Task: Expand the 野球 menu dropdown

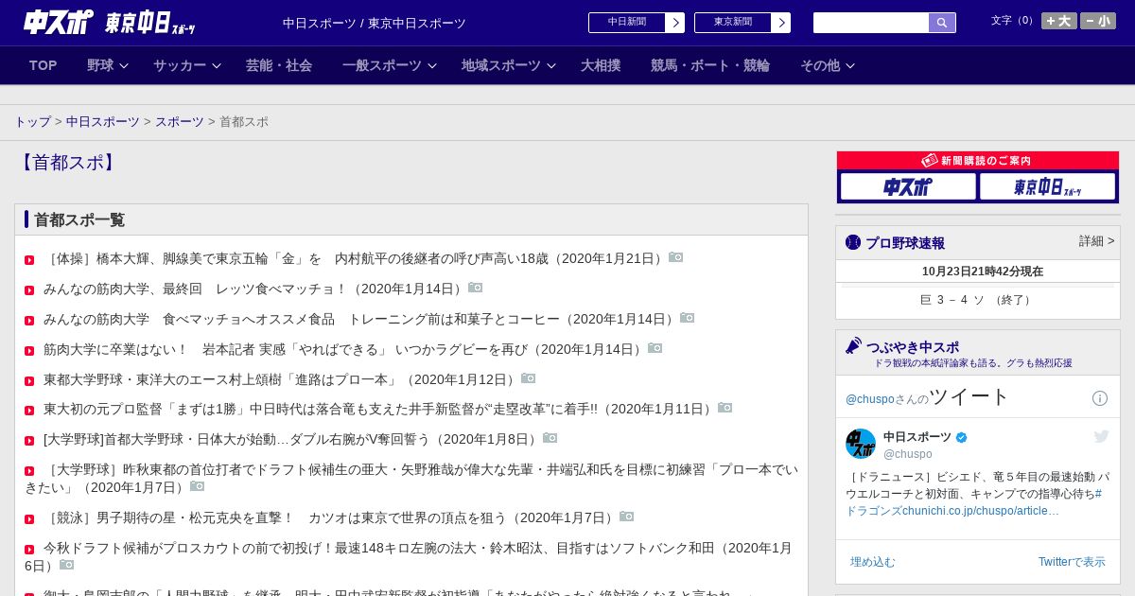Action: [x=108, y=65]
